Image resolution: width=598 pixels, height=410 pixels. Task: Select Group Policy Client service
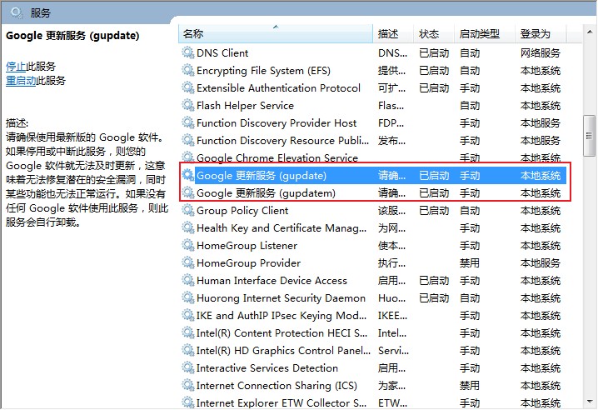click(x=242, y=211)
